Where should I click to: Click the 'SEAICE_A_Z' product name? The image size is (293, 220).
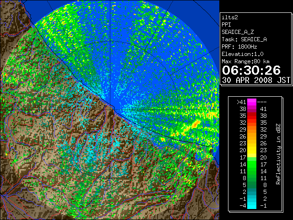point(238,32)
